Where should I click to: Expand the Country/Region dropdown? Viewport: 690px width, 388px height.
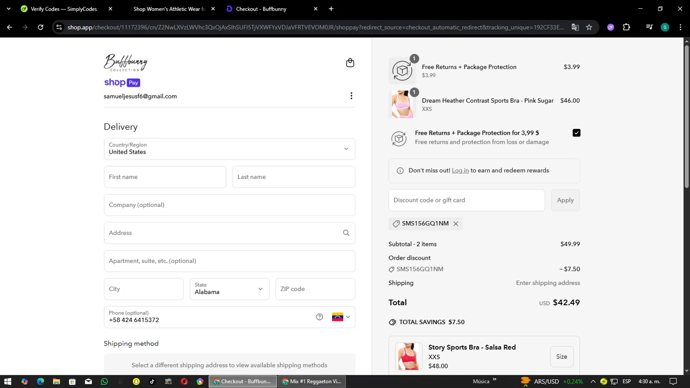230,149
